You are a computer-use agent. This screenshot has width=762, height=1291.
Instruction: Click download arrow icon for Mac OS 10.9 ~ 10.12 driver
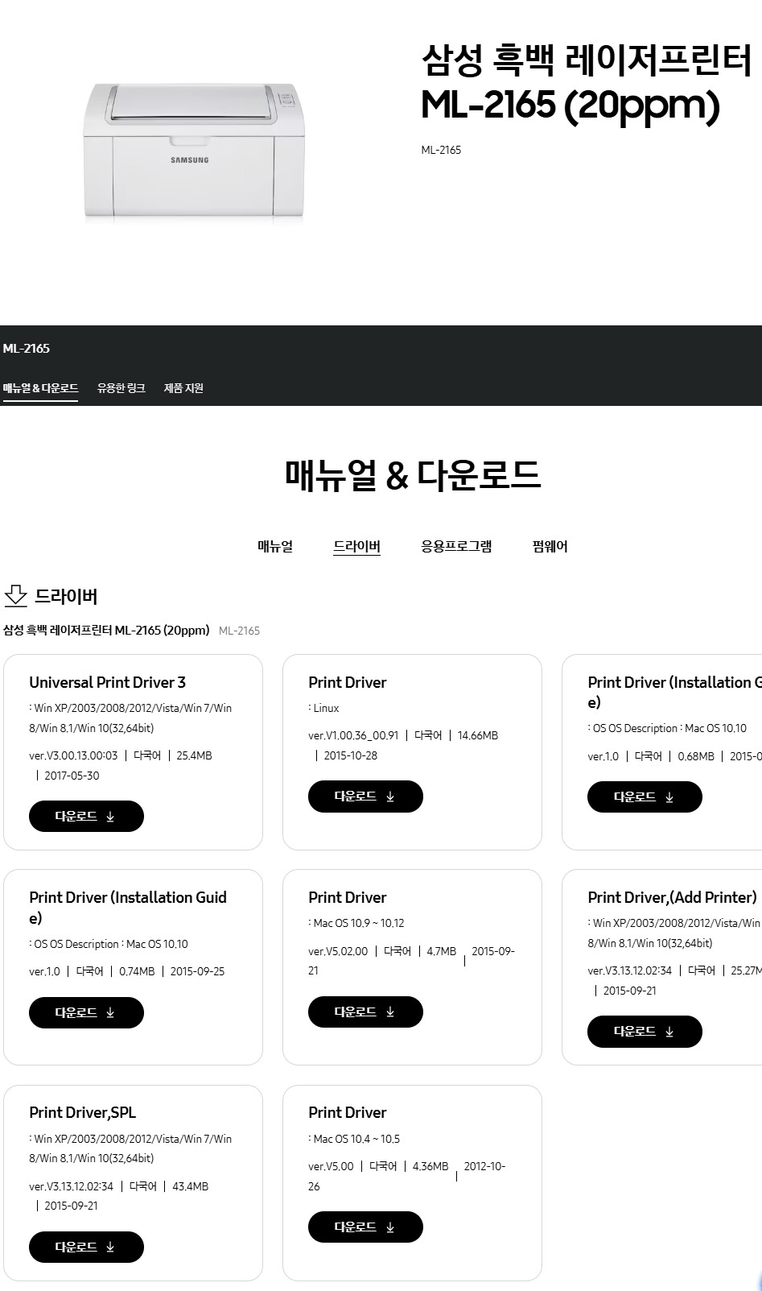pos(390,1012)
